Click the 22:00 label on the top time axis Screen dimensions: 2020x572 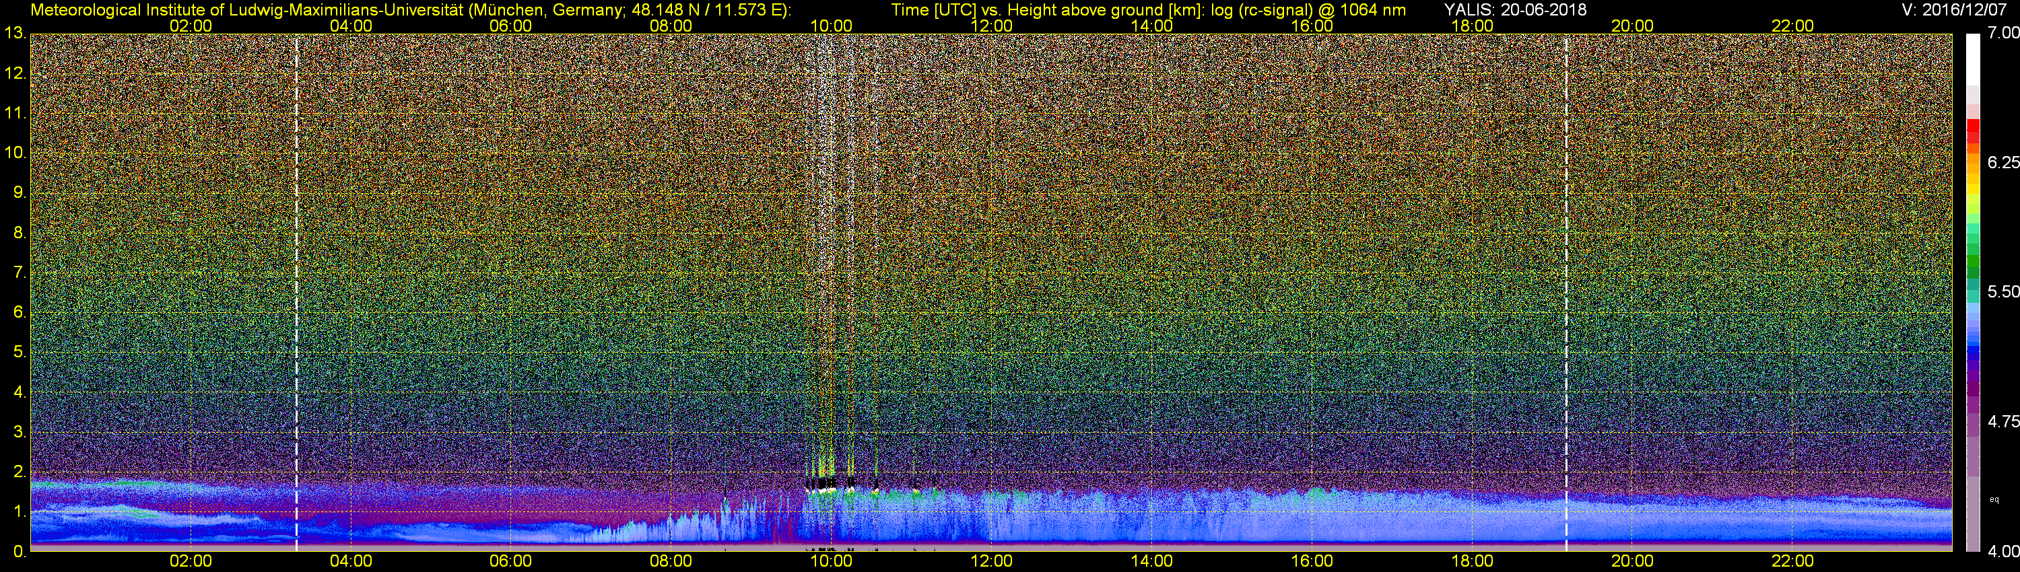tap(1792, 26)
